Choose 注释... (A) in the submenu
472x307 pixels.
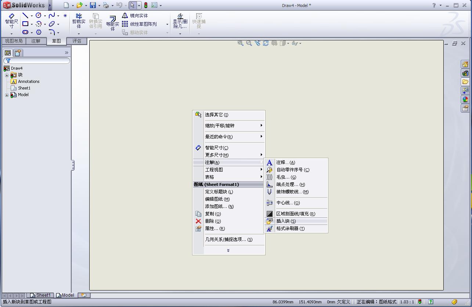coord(296,162)
